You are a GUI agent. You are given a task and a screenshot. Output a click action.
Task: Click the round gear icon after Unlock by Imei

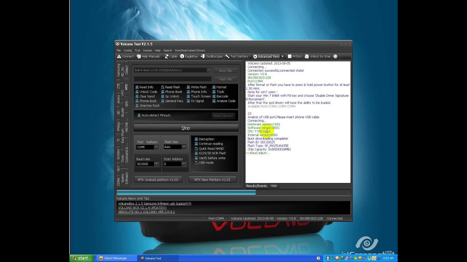(335, 56)
